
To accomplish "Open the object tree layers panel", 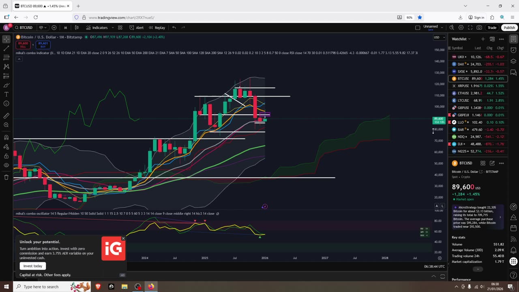I will pyautogui.click(x=513, y=61).
